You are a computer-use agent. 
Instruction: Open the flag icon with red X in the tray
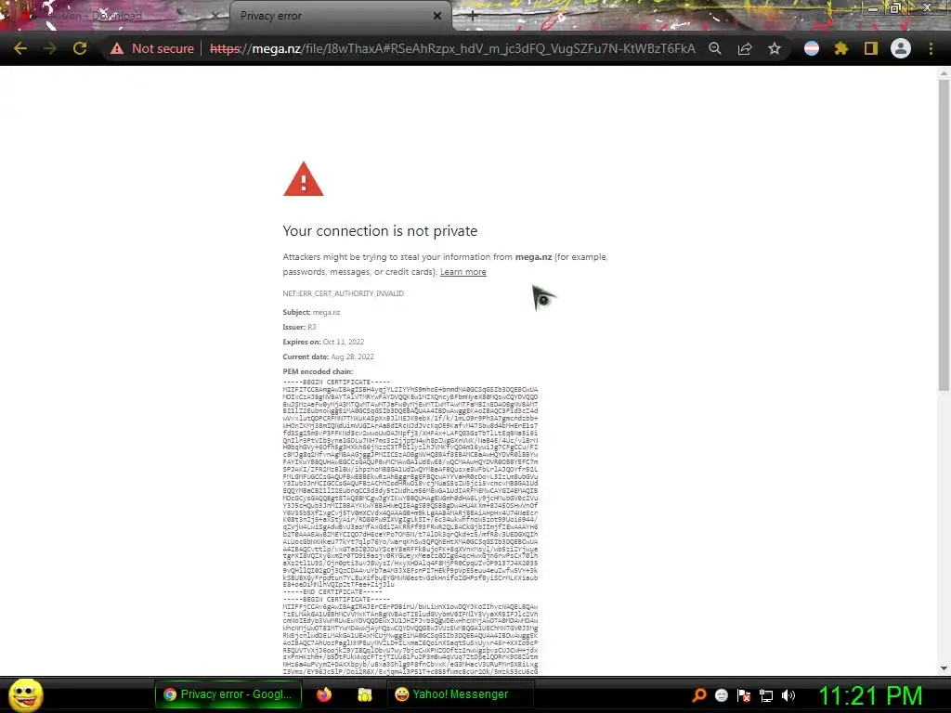click(x=744, y=695)
